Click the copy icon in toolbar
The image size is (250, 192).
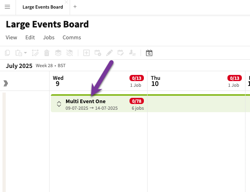coord(7,53)
